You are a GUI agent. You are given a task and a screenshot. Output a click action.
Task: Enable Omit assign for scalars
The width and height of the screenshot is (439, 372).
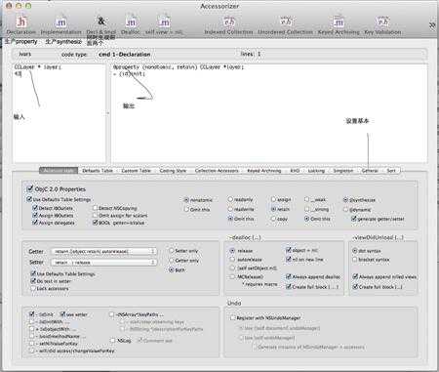coord(95,215)
